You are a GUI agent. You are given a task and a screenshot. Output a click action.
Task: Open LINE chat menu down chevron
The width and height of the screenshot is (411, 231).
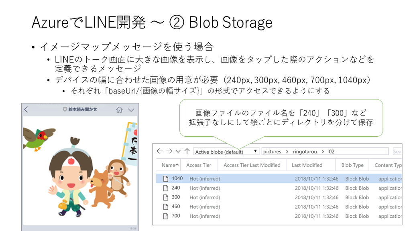click(x=131, y=110)
